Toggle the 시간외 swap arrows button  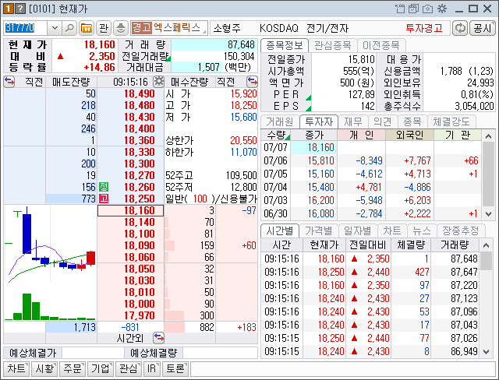(x=158, y=338)
